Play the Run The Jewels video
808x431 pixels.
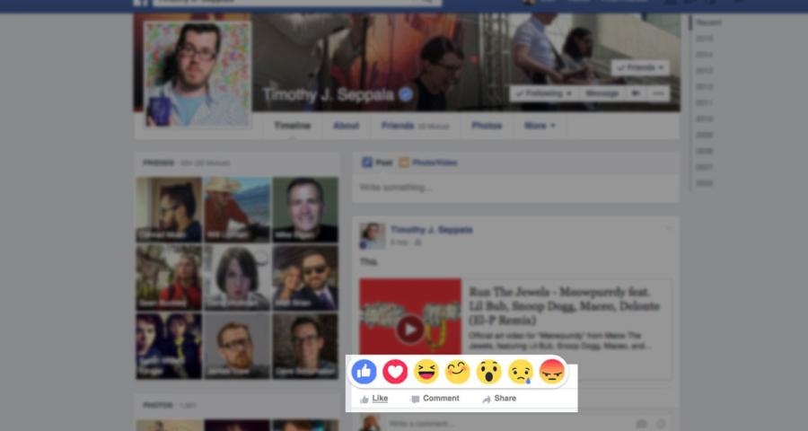(x=409, y=329)
